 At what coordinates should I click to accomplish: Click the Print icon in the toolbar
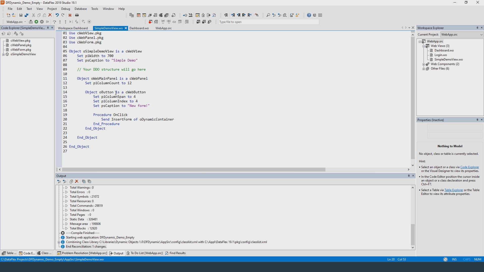click(77, 15)
